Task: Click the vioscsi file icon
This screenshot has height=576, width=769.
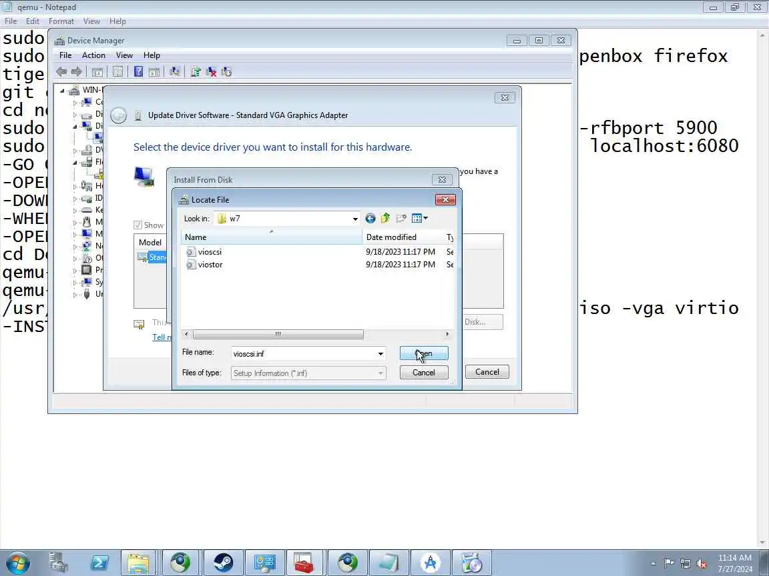Action: pos(192,252)
